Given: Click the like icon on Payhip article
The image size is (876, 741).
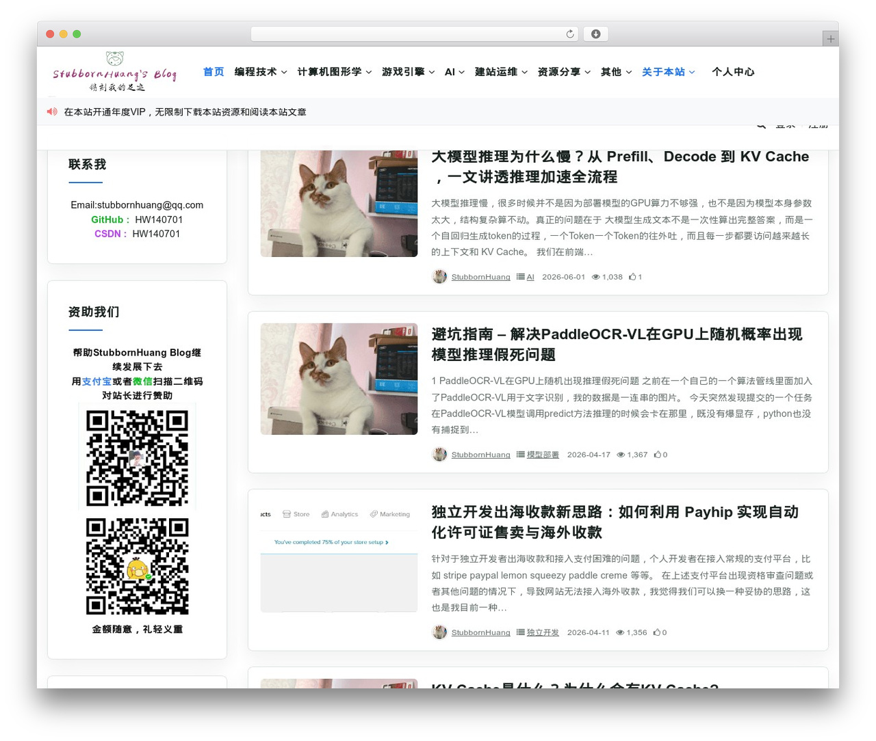Looking at the screenshot, I should pos(656,632).
